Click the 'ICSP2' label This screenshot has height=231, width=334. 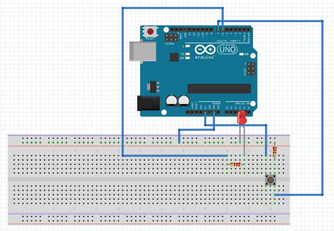[x=170, y=44]
